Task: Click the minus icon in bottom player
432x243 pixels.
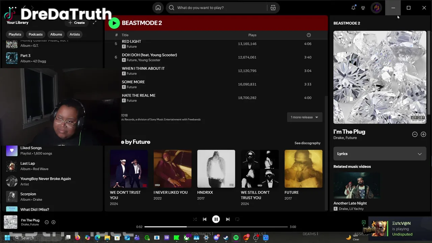Action: 47,222
